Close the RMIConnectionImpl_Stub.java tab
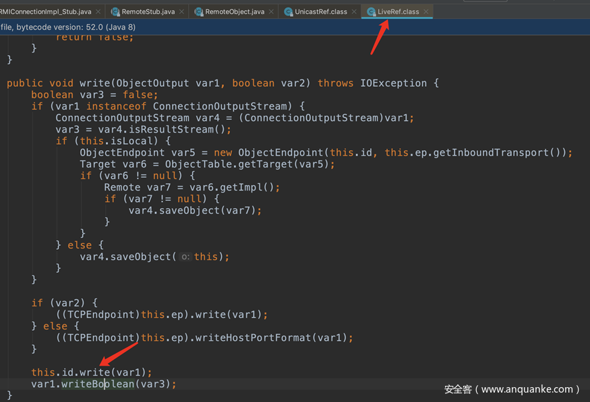The image size is (590, 402). coord(98,12)
